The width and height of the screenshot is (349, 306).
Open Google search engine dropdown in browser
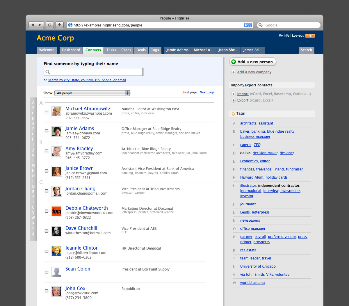[261, 25]
